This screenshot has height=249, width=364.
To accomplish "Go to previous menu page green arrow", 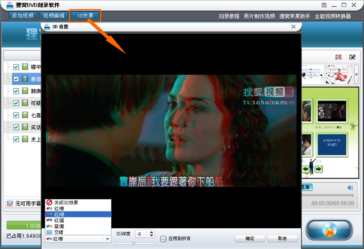I will tap(306, 169).
